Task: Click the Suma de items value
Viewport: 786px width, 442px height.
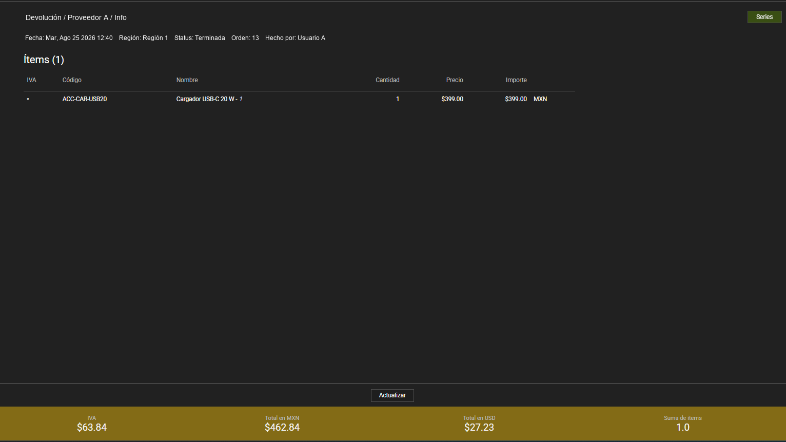Action: point(683,427)
